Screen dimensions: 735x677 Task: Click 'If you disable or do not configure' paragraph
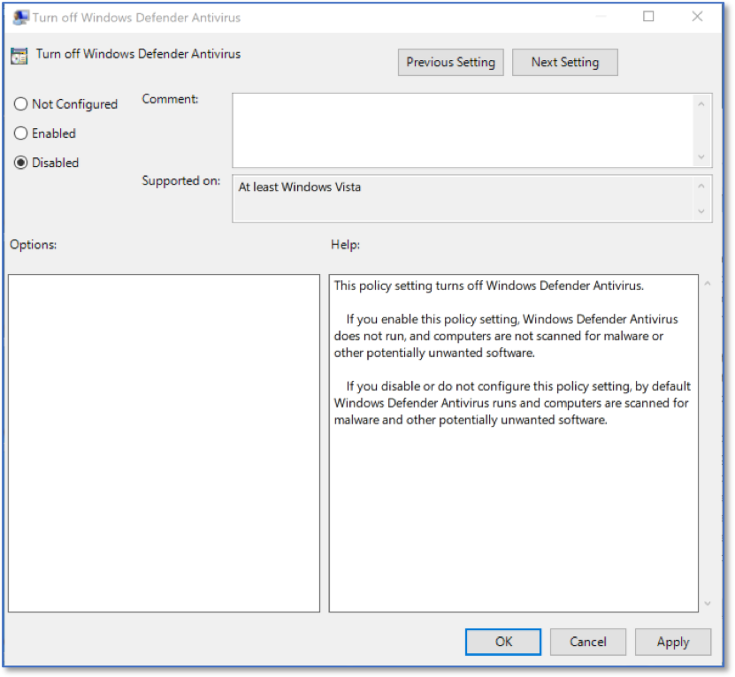512,403
